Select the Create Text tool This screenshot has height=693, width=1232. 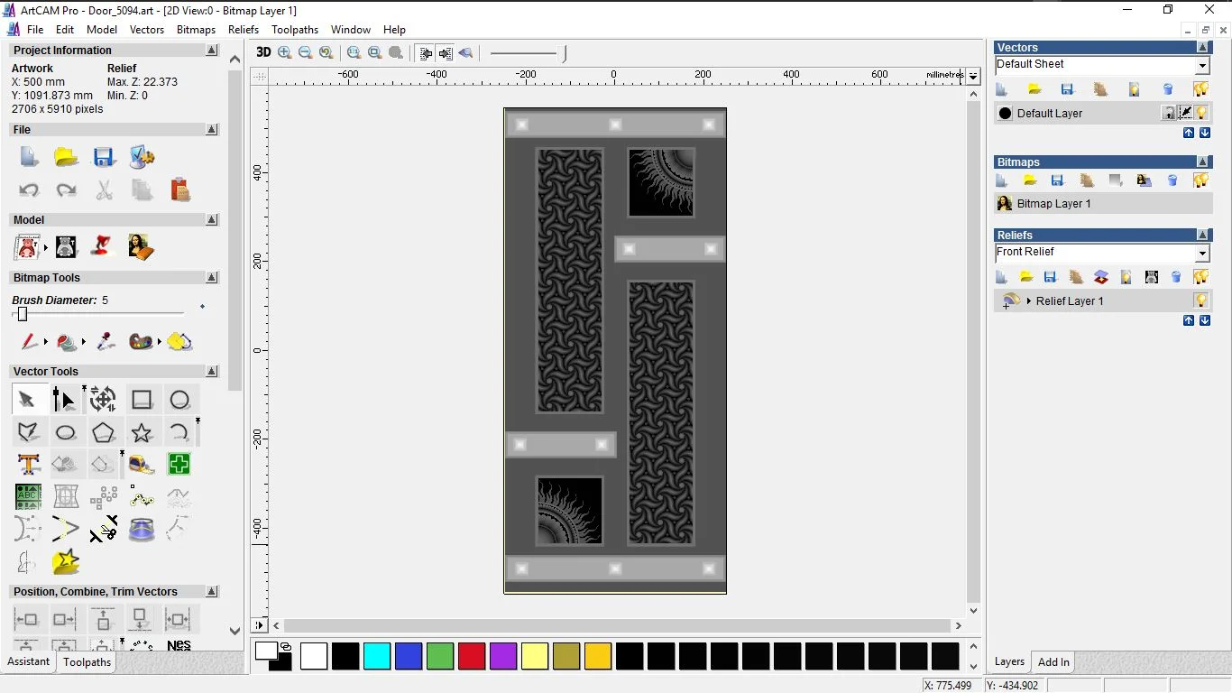click(x=28, y=464)
